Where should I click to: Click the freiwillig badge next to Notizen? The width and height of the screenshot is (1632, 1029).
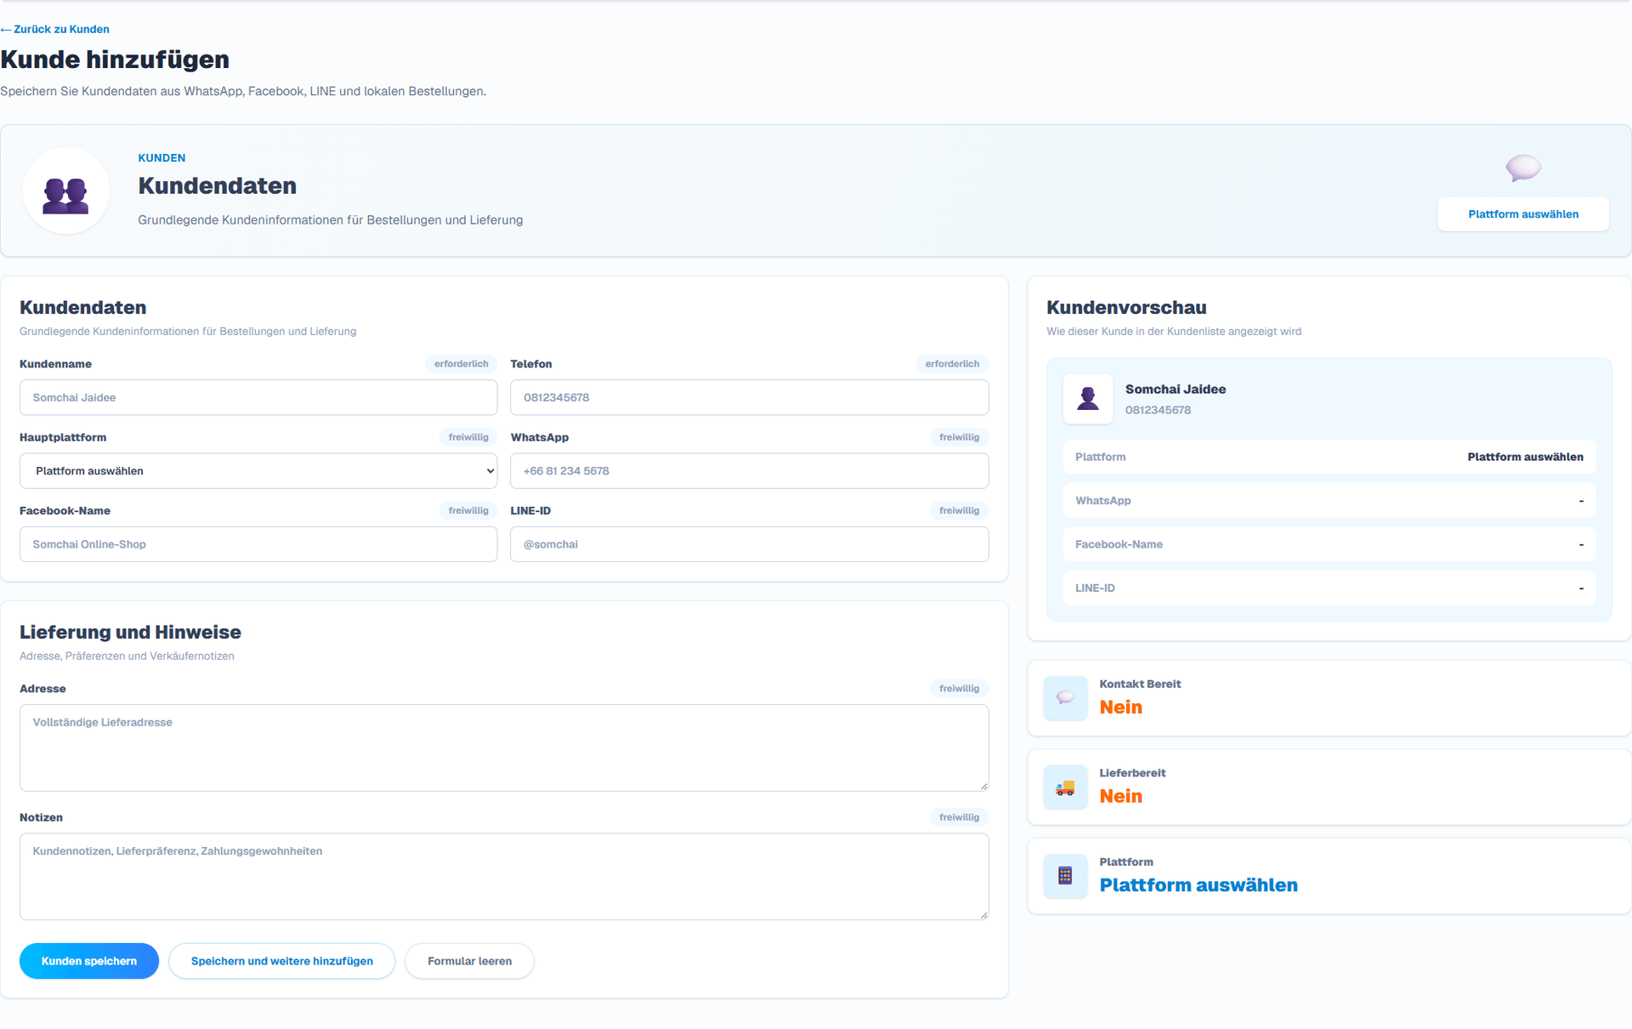tap(959, 817)
